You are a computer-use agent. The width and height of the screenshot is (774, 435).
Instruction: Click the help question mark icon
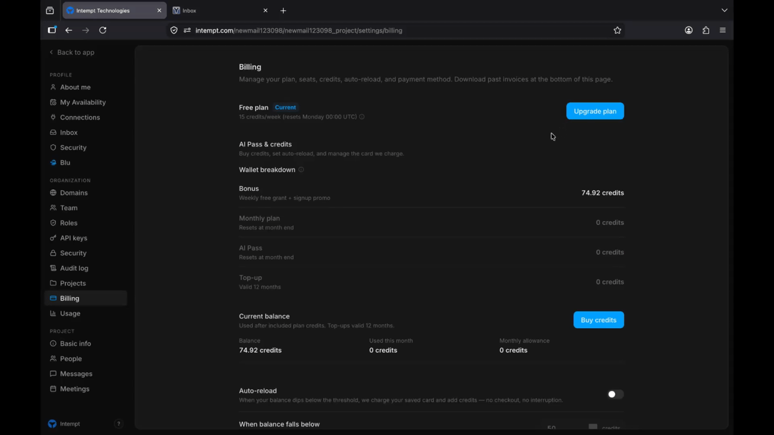119,424
